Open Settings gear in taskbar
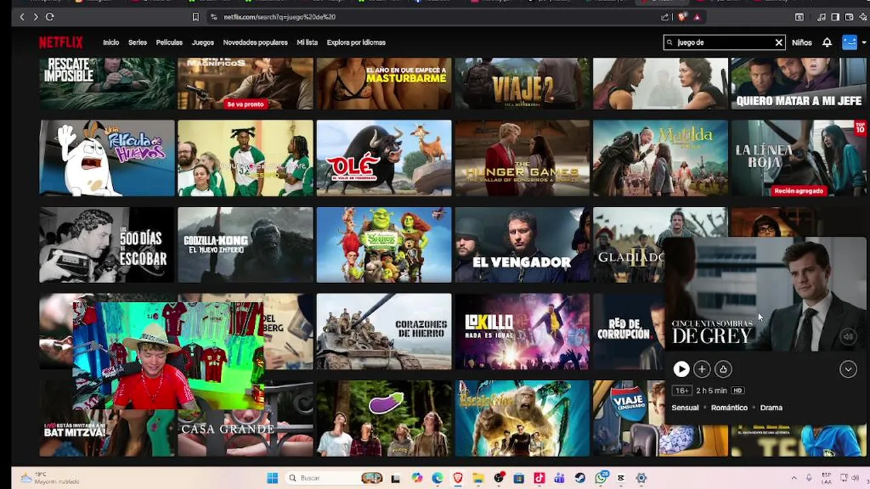 pyautogui.click(x=641, y=478)
